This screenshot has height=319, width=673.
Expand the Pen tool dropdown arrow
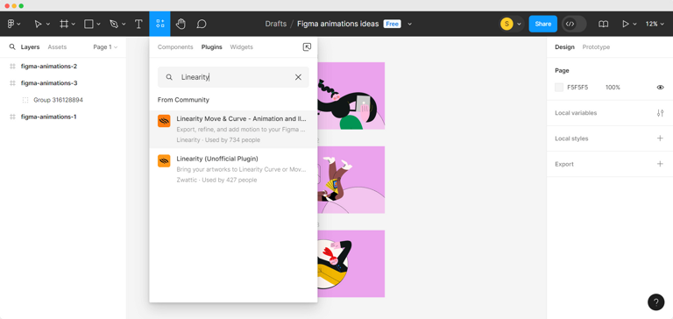click(124, 25)
